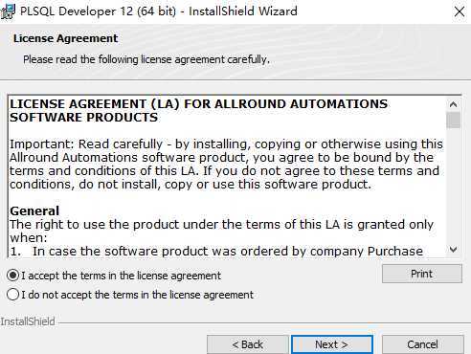The image size is (471, 354).
Task: Select the do not accept terms radio button
Action: click(x=12, y=295)
